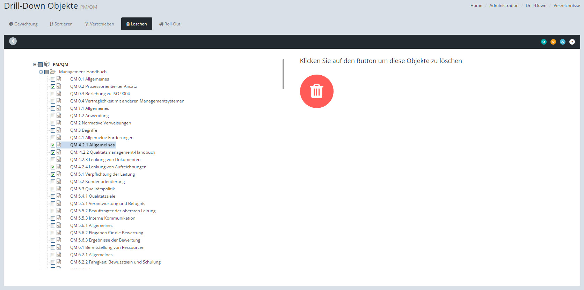Open the Gewichtung tab
The width and height of the screenshot is (584, 290).
pos(23,24)
